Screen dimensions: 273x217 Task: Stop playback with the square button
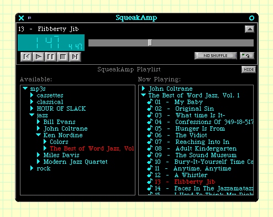coord(62,57)
